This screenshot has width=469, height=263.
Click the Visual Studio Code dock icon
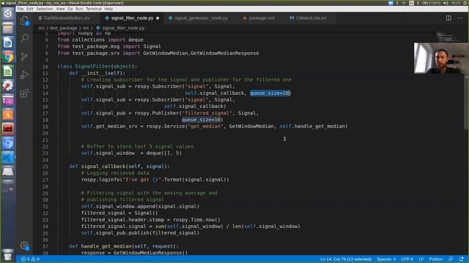[8, 158]
